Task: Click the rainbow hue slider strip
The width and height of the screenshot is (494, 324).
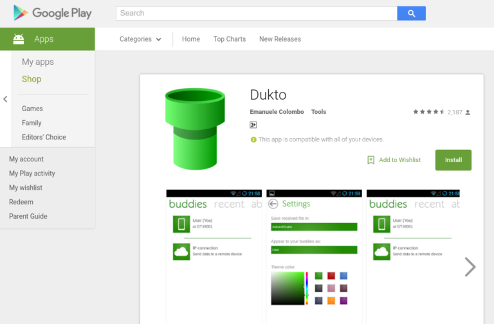Action: click(307, 289)
